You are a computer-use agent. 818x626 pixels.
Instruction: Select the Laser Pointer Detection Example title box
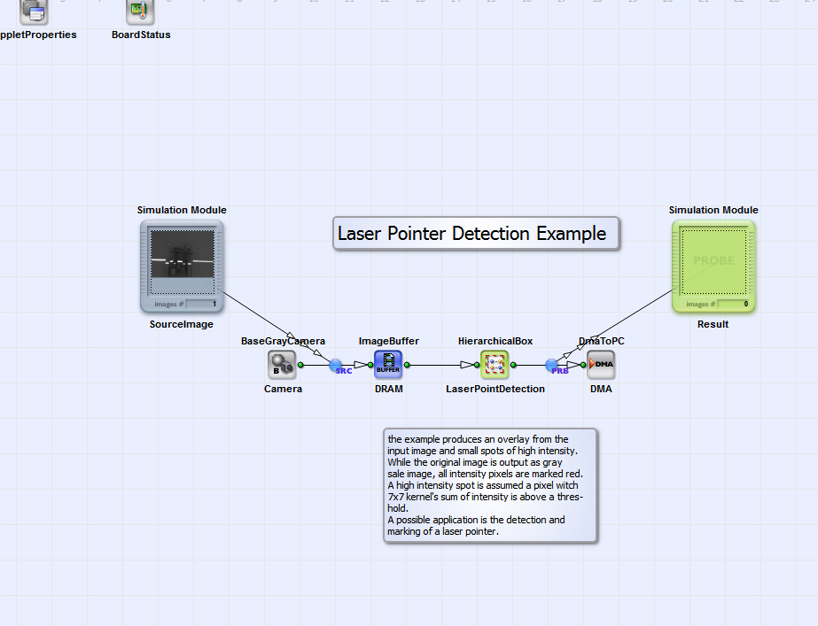pos(476,234)
